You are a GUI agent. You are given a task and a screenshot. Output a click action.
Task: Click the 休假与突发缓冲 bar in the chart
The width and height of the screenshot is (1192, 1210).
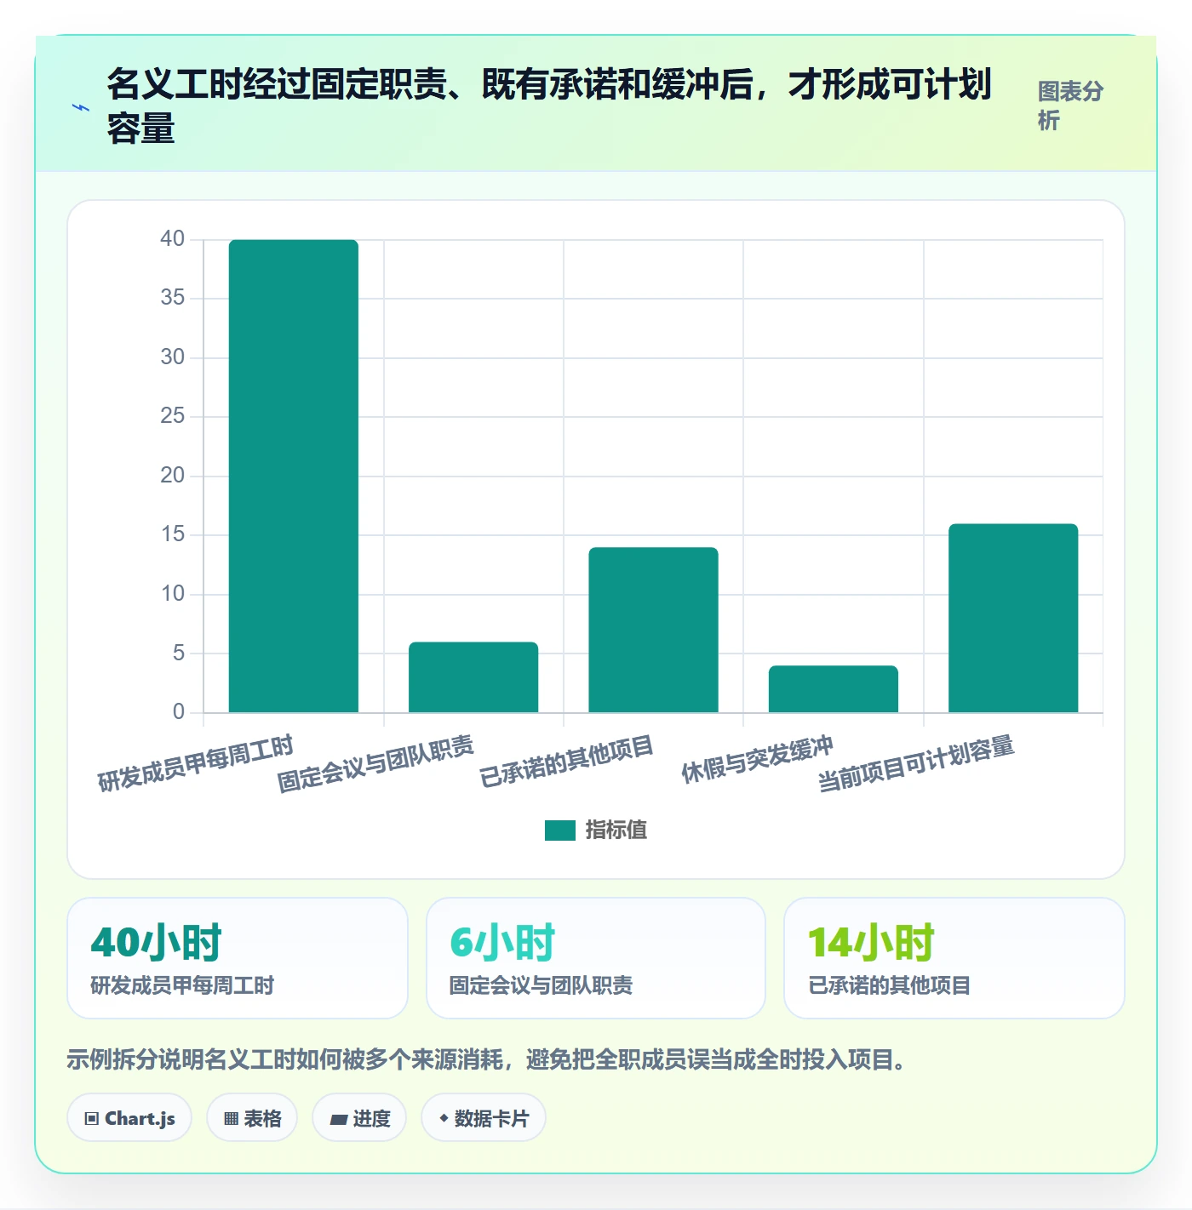pos(834,689)
